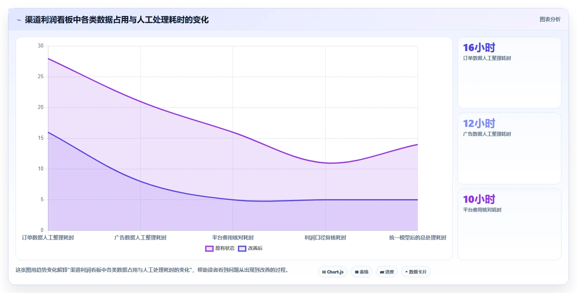Viewport: 577px width, 293px height.
Task: Click the chart title 渠道利润看板 heading
Action: tap(117, 20)
